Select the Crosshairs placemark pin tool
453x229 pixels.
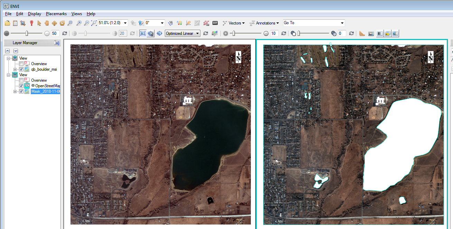[x=31, y=23]
